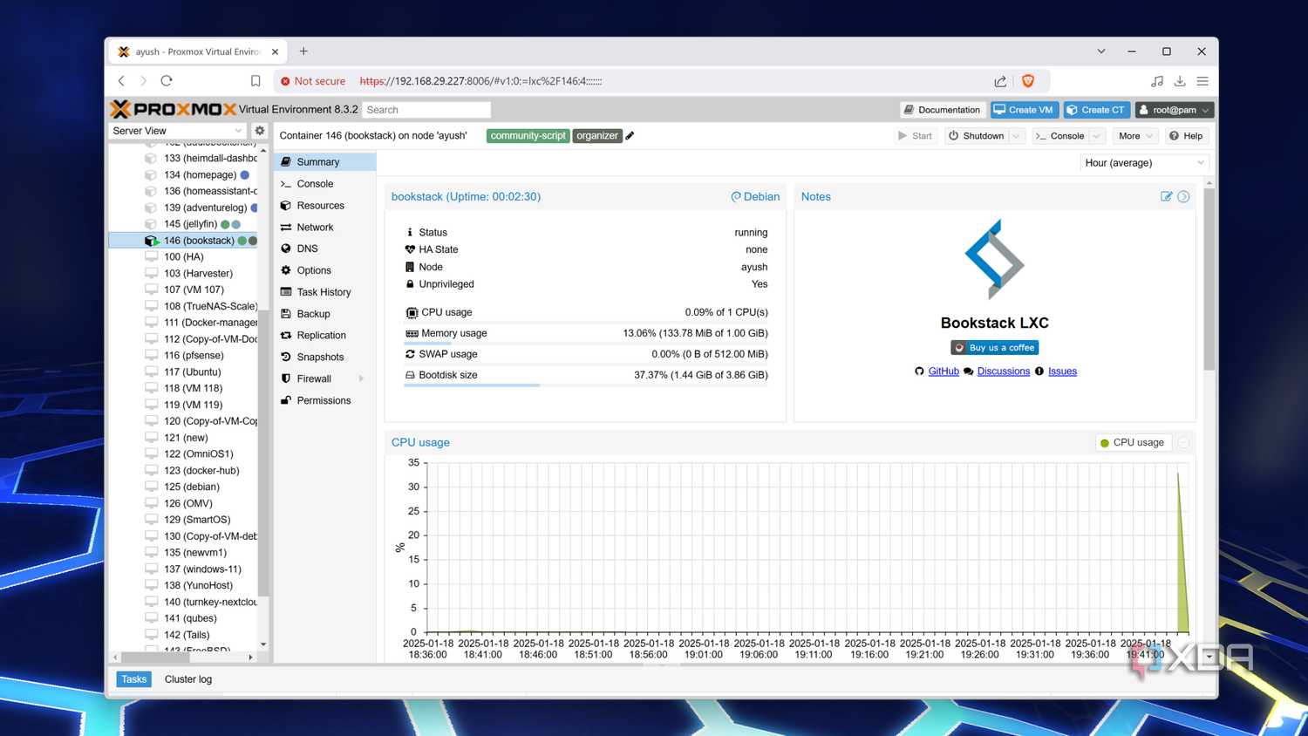The width and height of the screenshot is (1308, 736).
Task: Click the Help button
Action: click(x=1186, y=136)
